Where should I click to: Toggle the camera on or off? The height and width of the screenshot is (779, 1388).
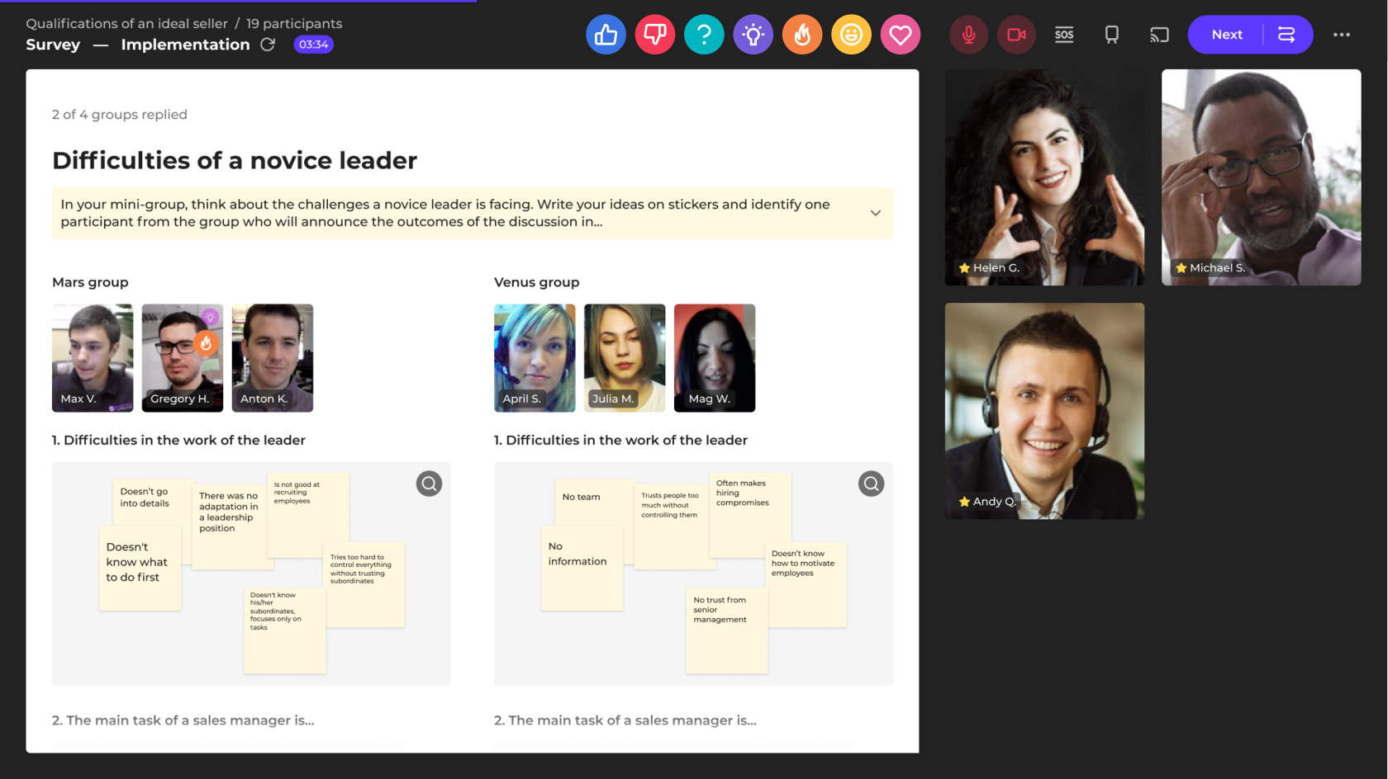[x=1016, y=35]
